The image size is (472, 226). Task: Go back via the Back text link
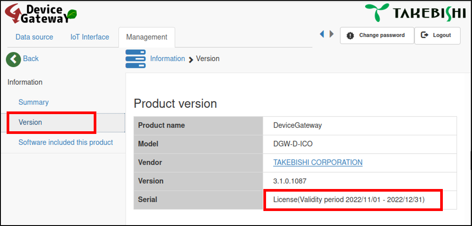[31, 59]
